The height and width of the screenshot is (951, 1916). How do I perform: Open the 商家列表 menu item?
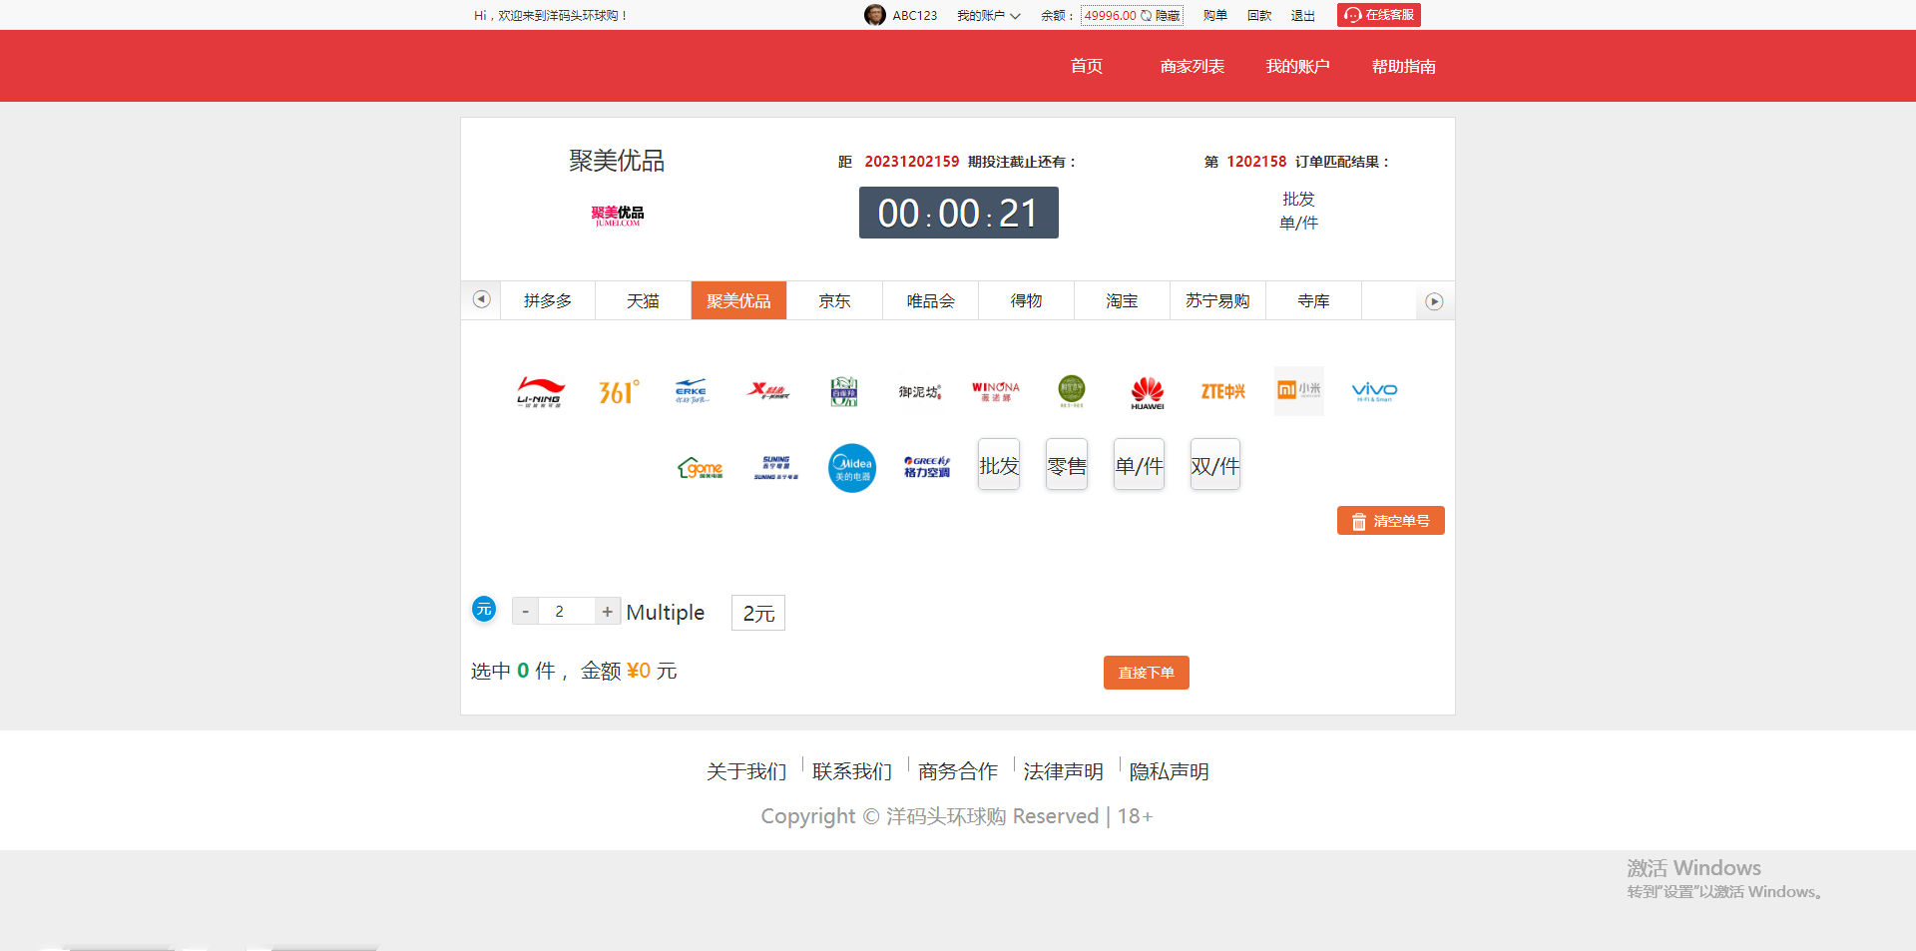(x=1192, y=66)
